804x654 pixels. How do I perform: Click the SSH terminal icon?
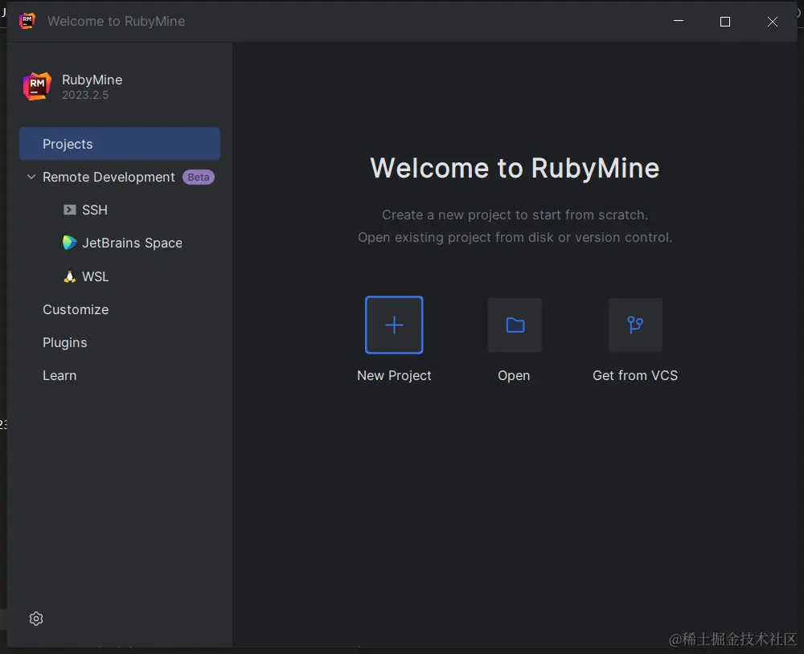pos(70,210)
